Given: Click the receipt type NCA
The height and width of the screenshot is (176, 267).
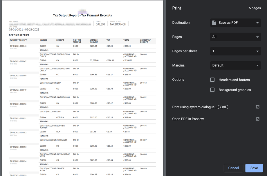Looking at the screenshot, I should [58, 132].
